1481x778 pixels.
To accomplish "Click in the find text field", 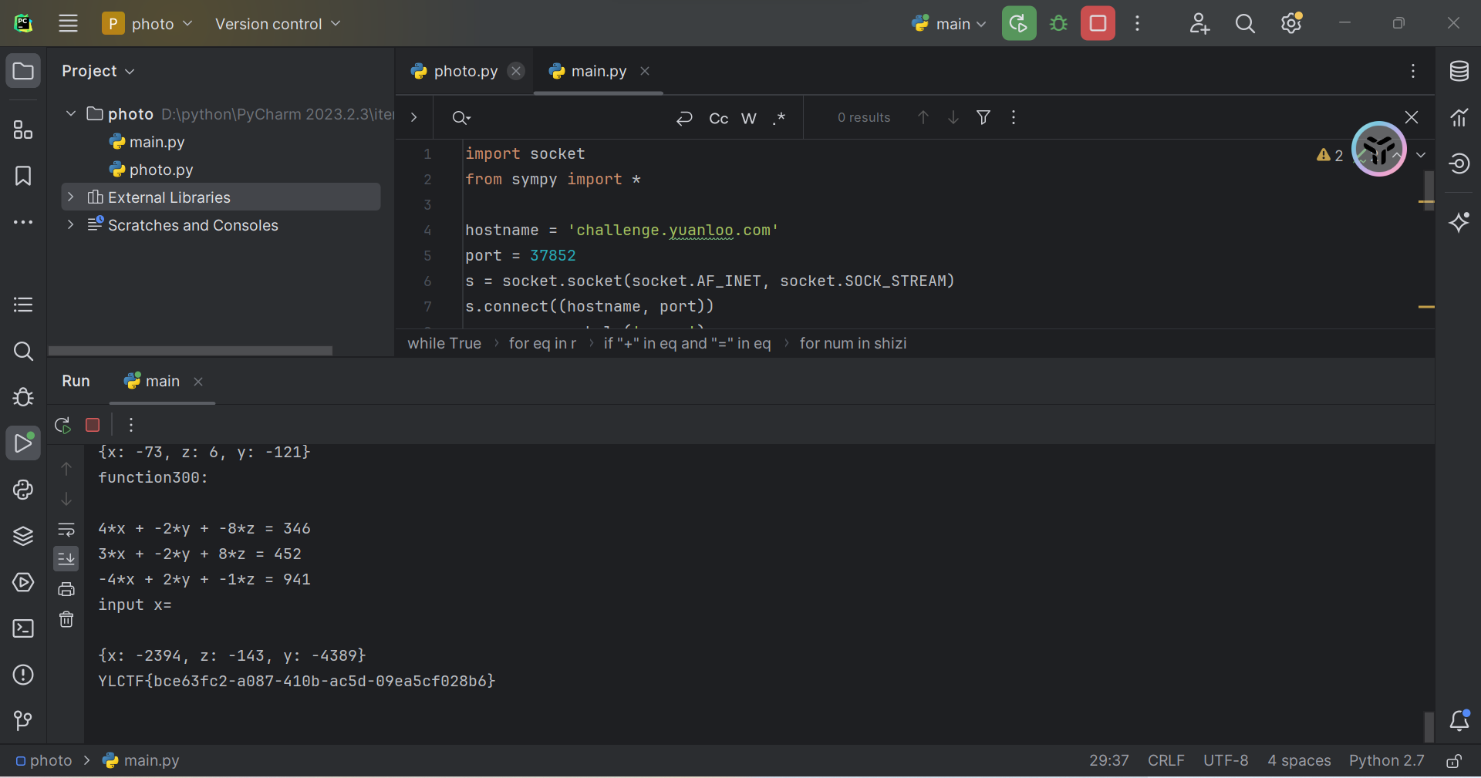I will (571, 118).
